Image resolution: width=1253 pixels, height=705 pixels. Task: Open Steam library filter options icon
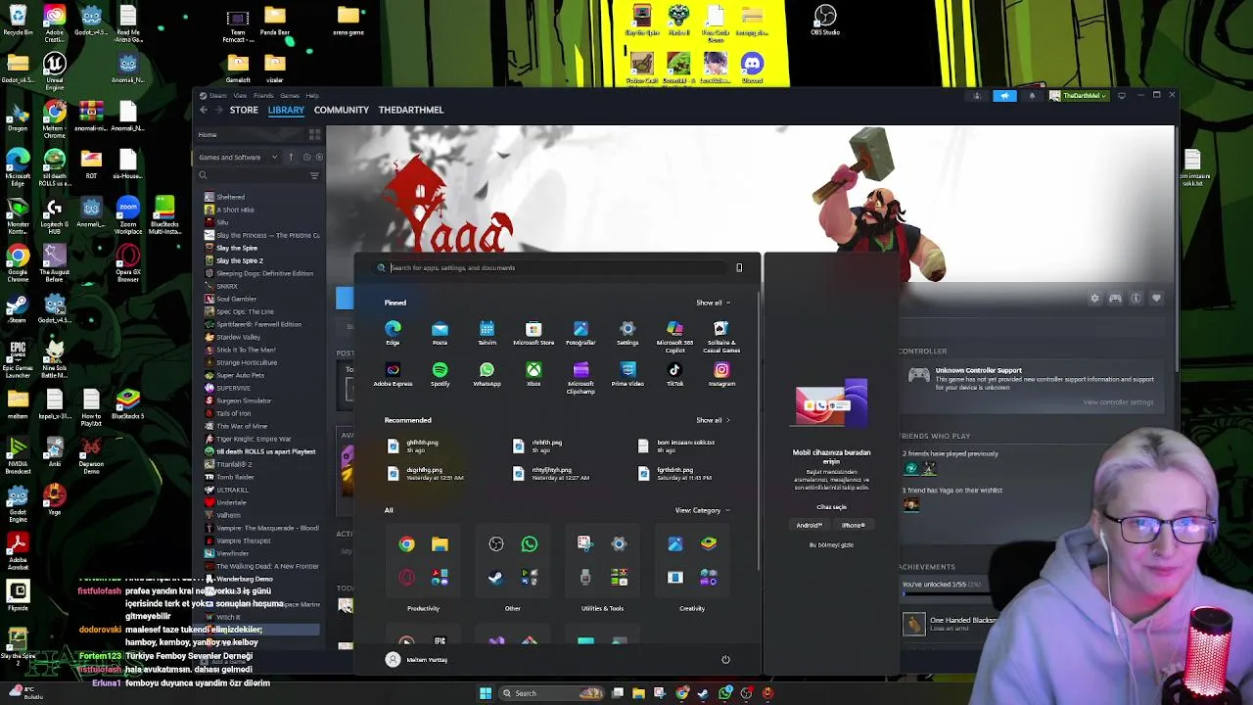[x=314, y=175]
